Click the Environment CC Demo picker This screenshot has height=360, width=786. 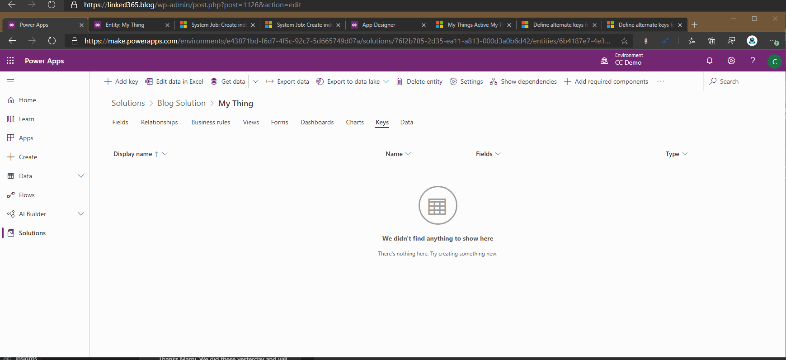coord(622,59)
